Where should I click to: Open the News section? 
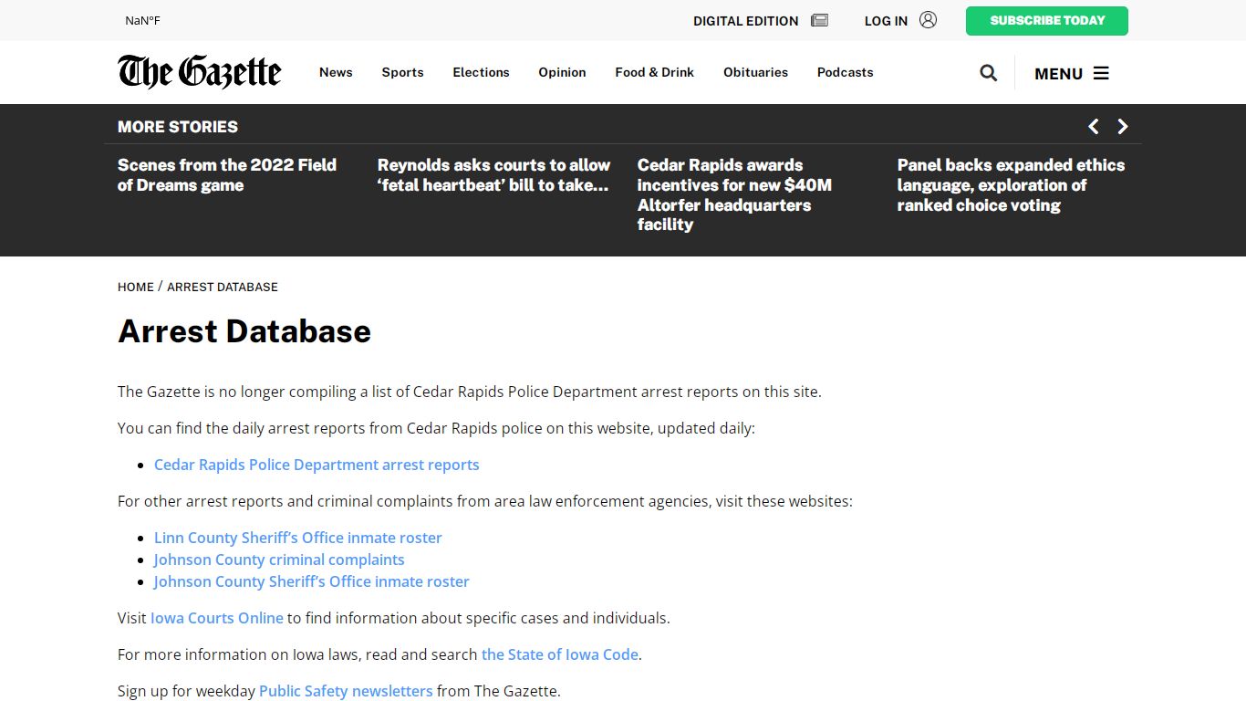point(336,72)
